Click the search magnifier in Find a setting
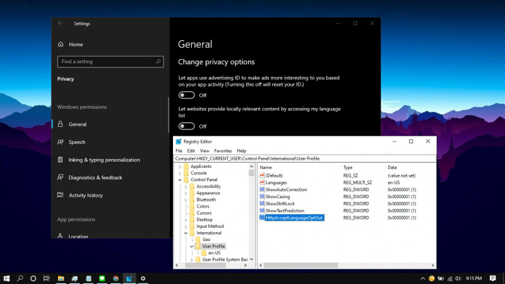The image size is (505, 284). tap(158, 61)
